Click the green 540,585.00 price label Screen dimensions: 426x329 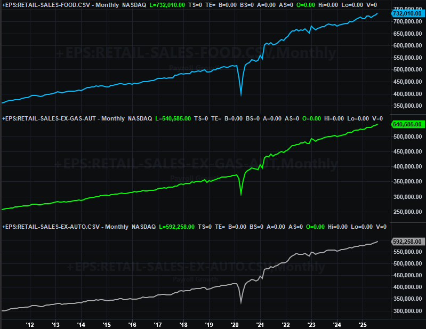coord(408,124)
